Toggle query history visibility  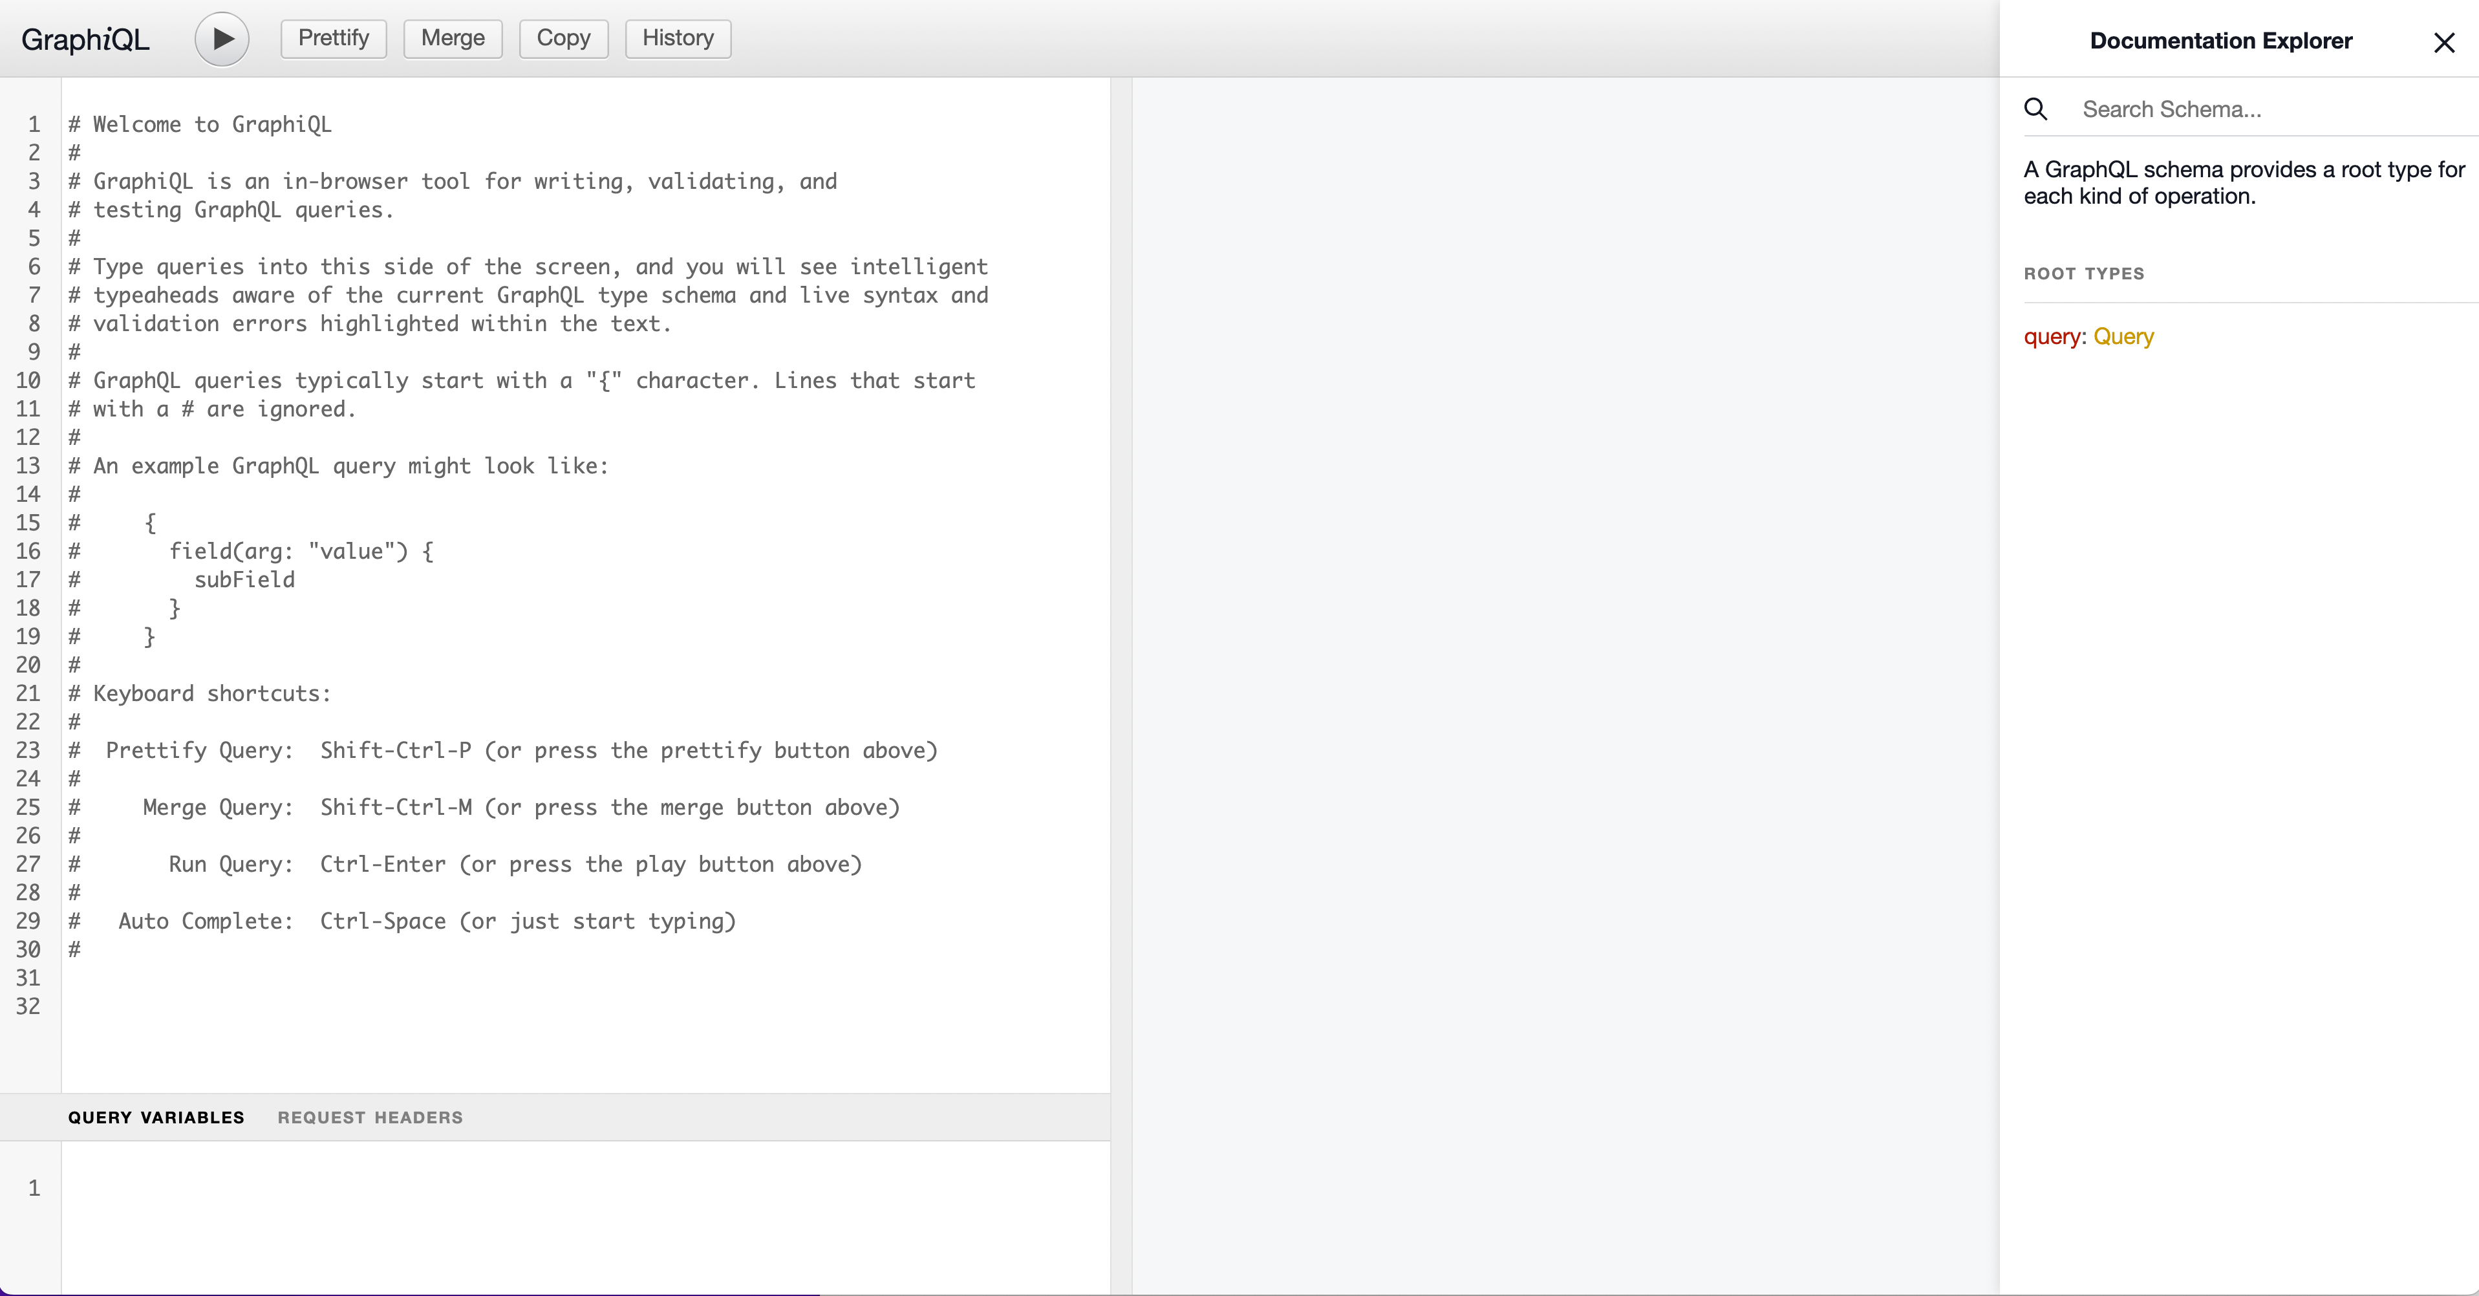coord(676,38)
